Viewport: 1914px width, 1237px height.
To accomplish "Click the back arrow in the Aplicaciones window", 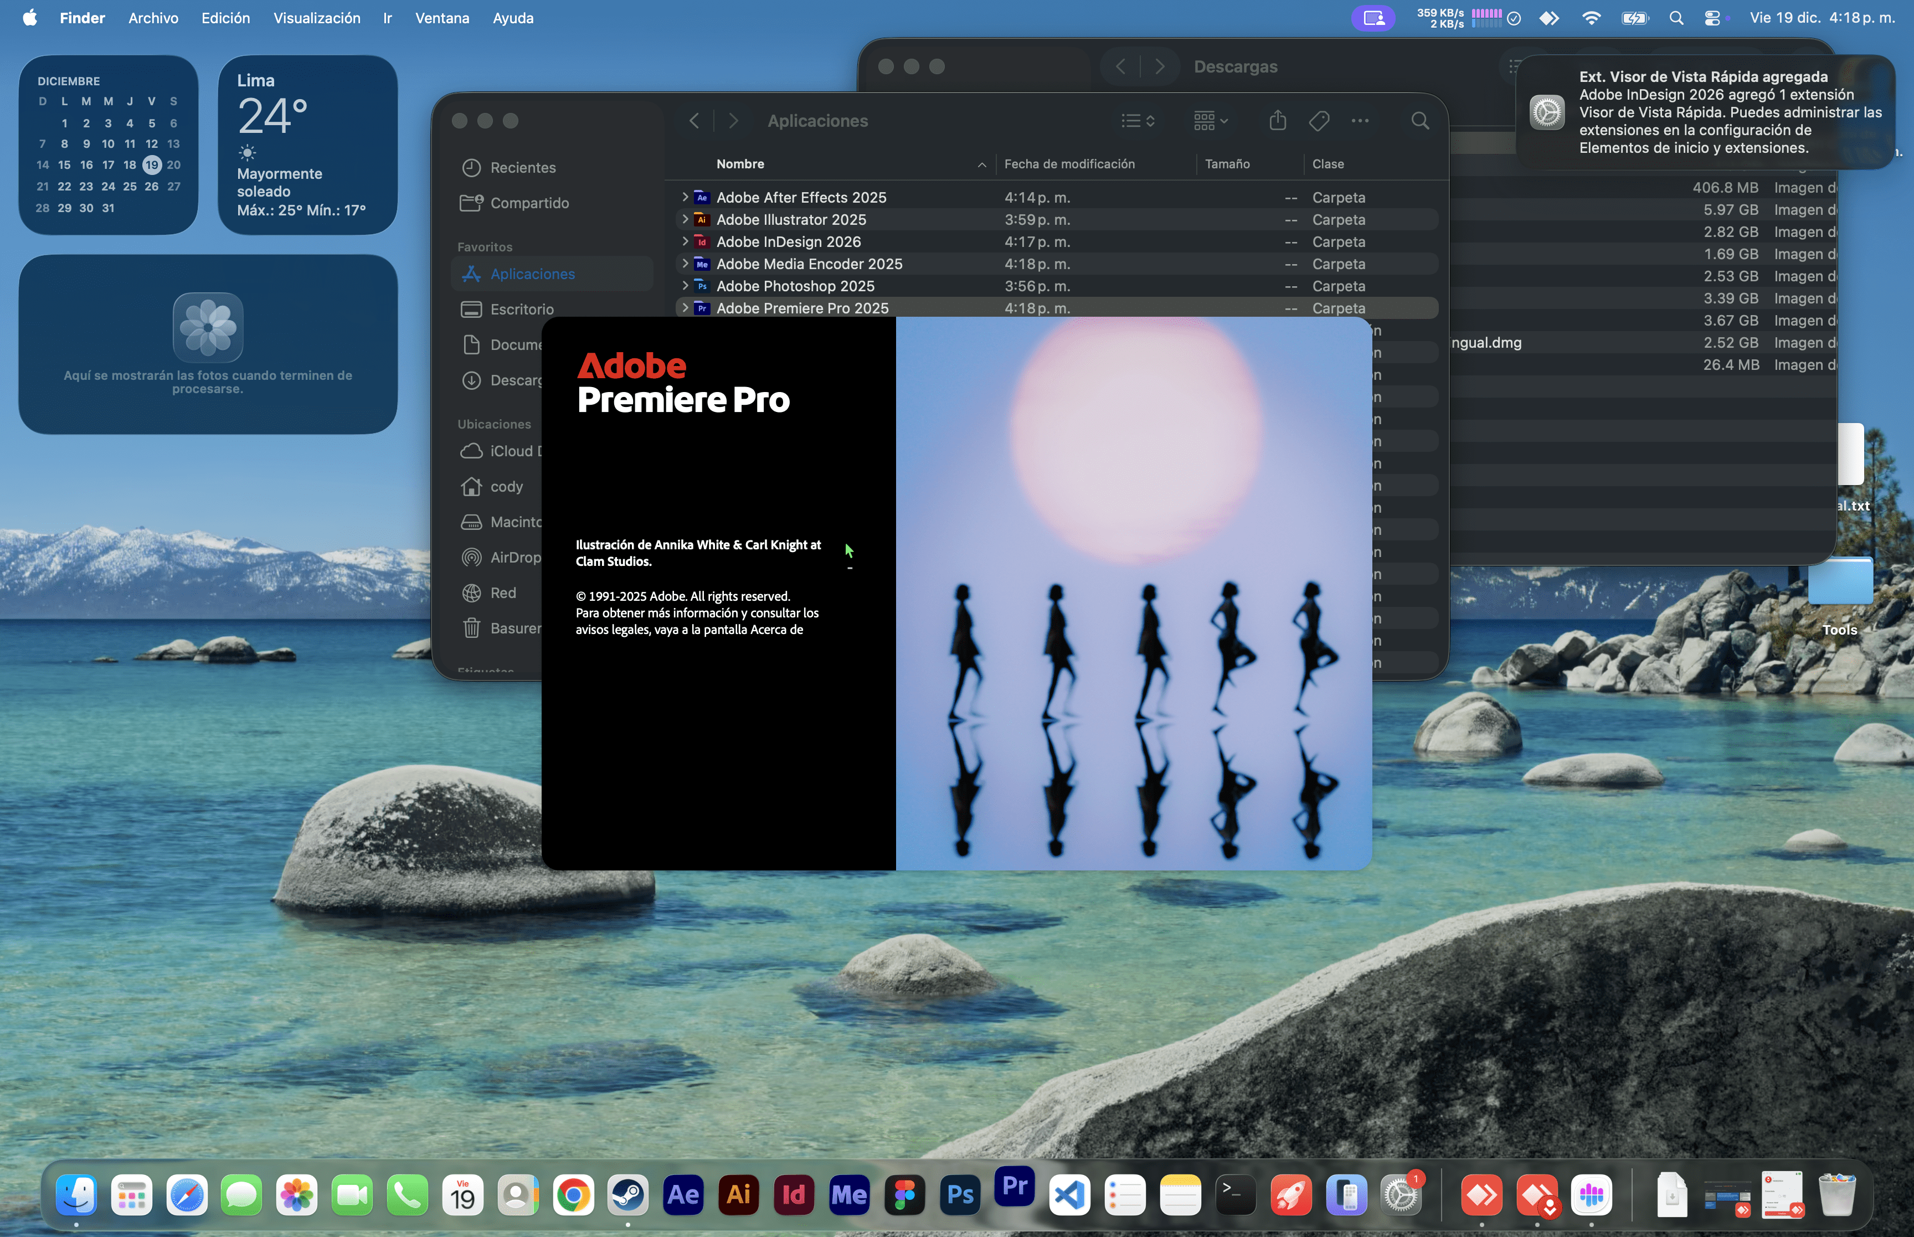I will point(694,121).
